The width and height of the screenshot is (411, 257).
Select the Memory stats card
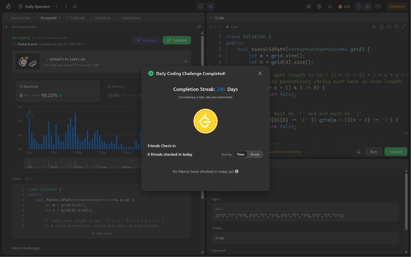point(122,91)
